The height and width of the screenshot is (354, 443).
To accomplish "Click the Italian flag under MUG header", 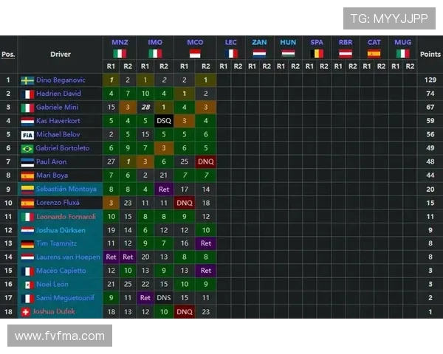I will pyautogui.click(x=402, y=53).
